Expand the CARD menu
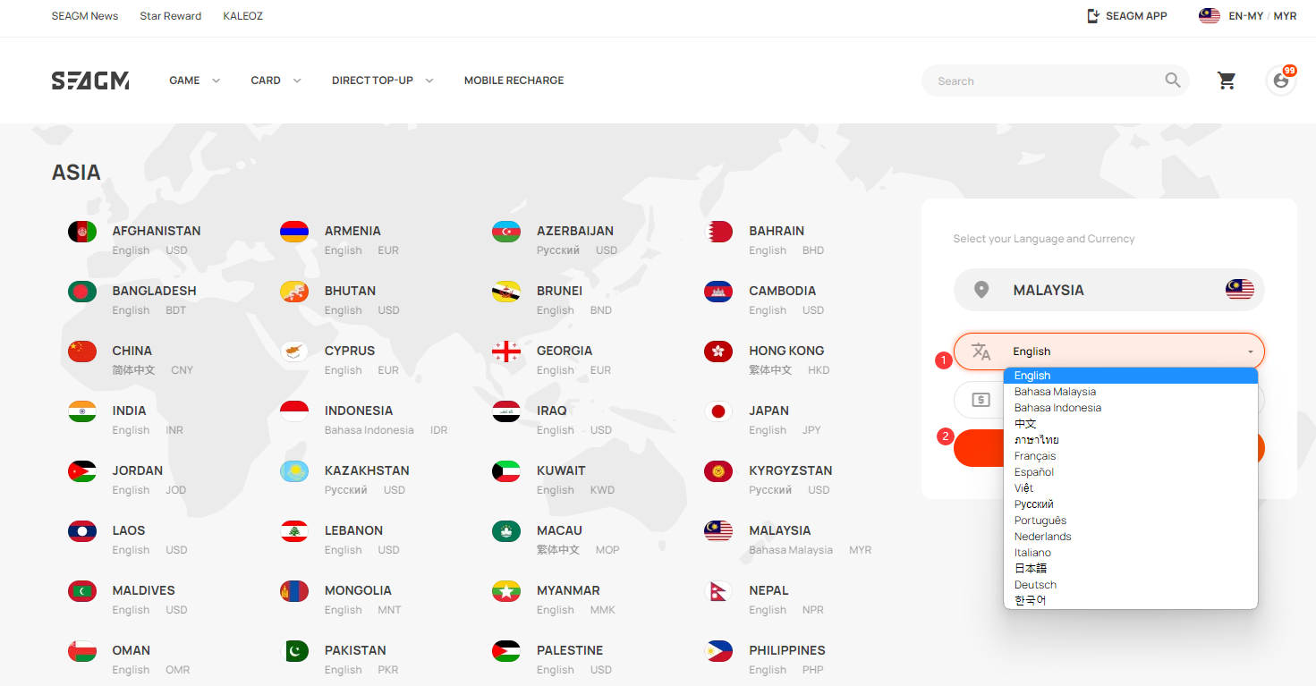Screen dimensions: 1316x686 pyautogui.click(x=276, y=80)
